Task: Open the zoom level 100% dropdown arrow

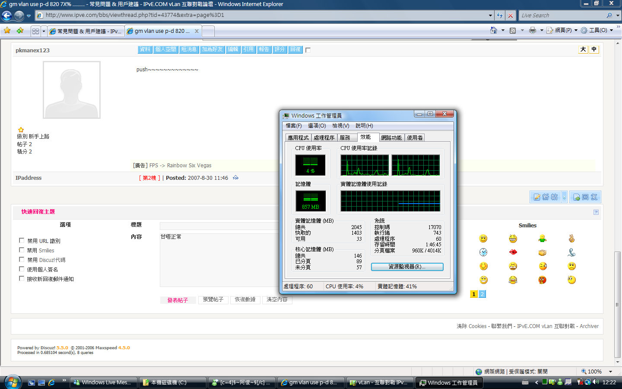Action: tap(610, 372)
